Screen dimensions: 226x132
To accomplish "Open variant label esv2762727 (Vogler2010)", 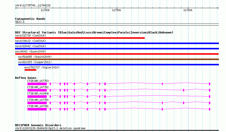I will pos(42,67).
